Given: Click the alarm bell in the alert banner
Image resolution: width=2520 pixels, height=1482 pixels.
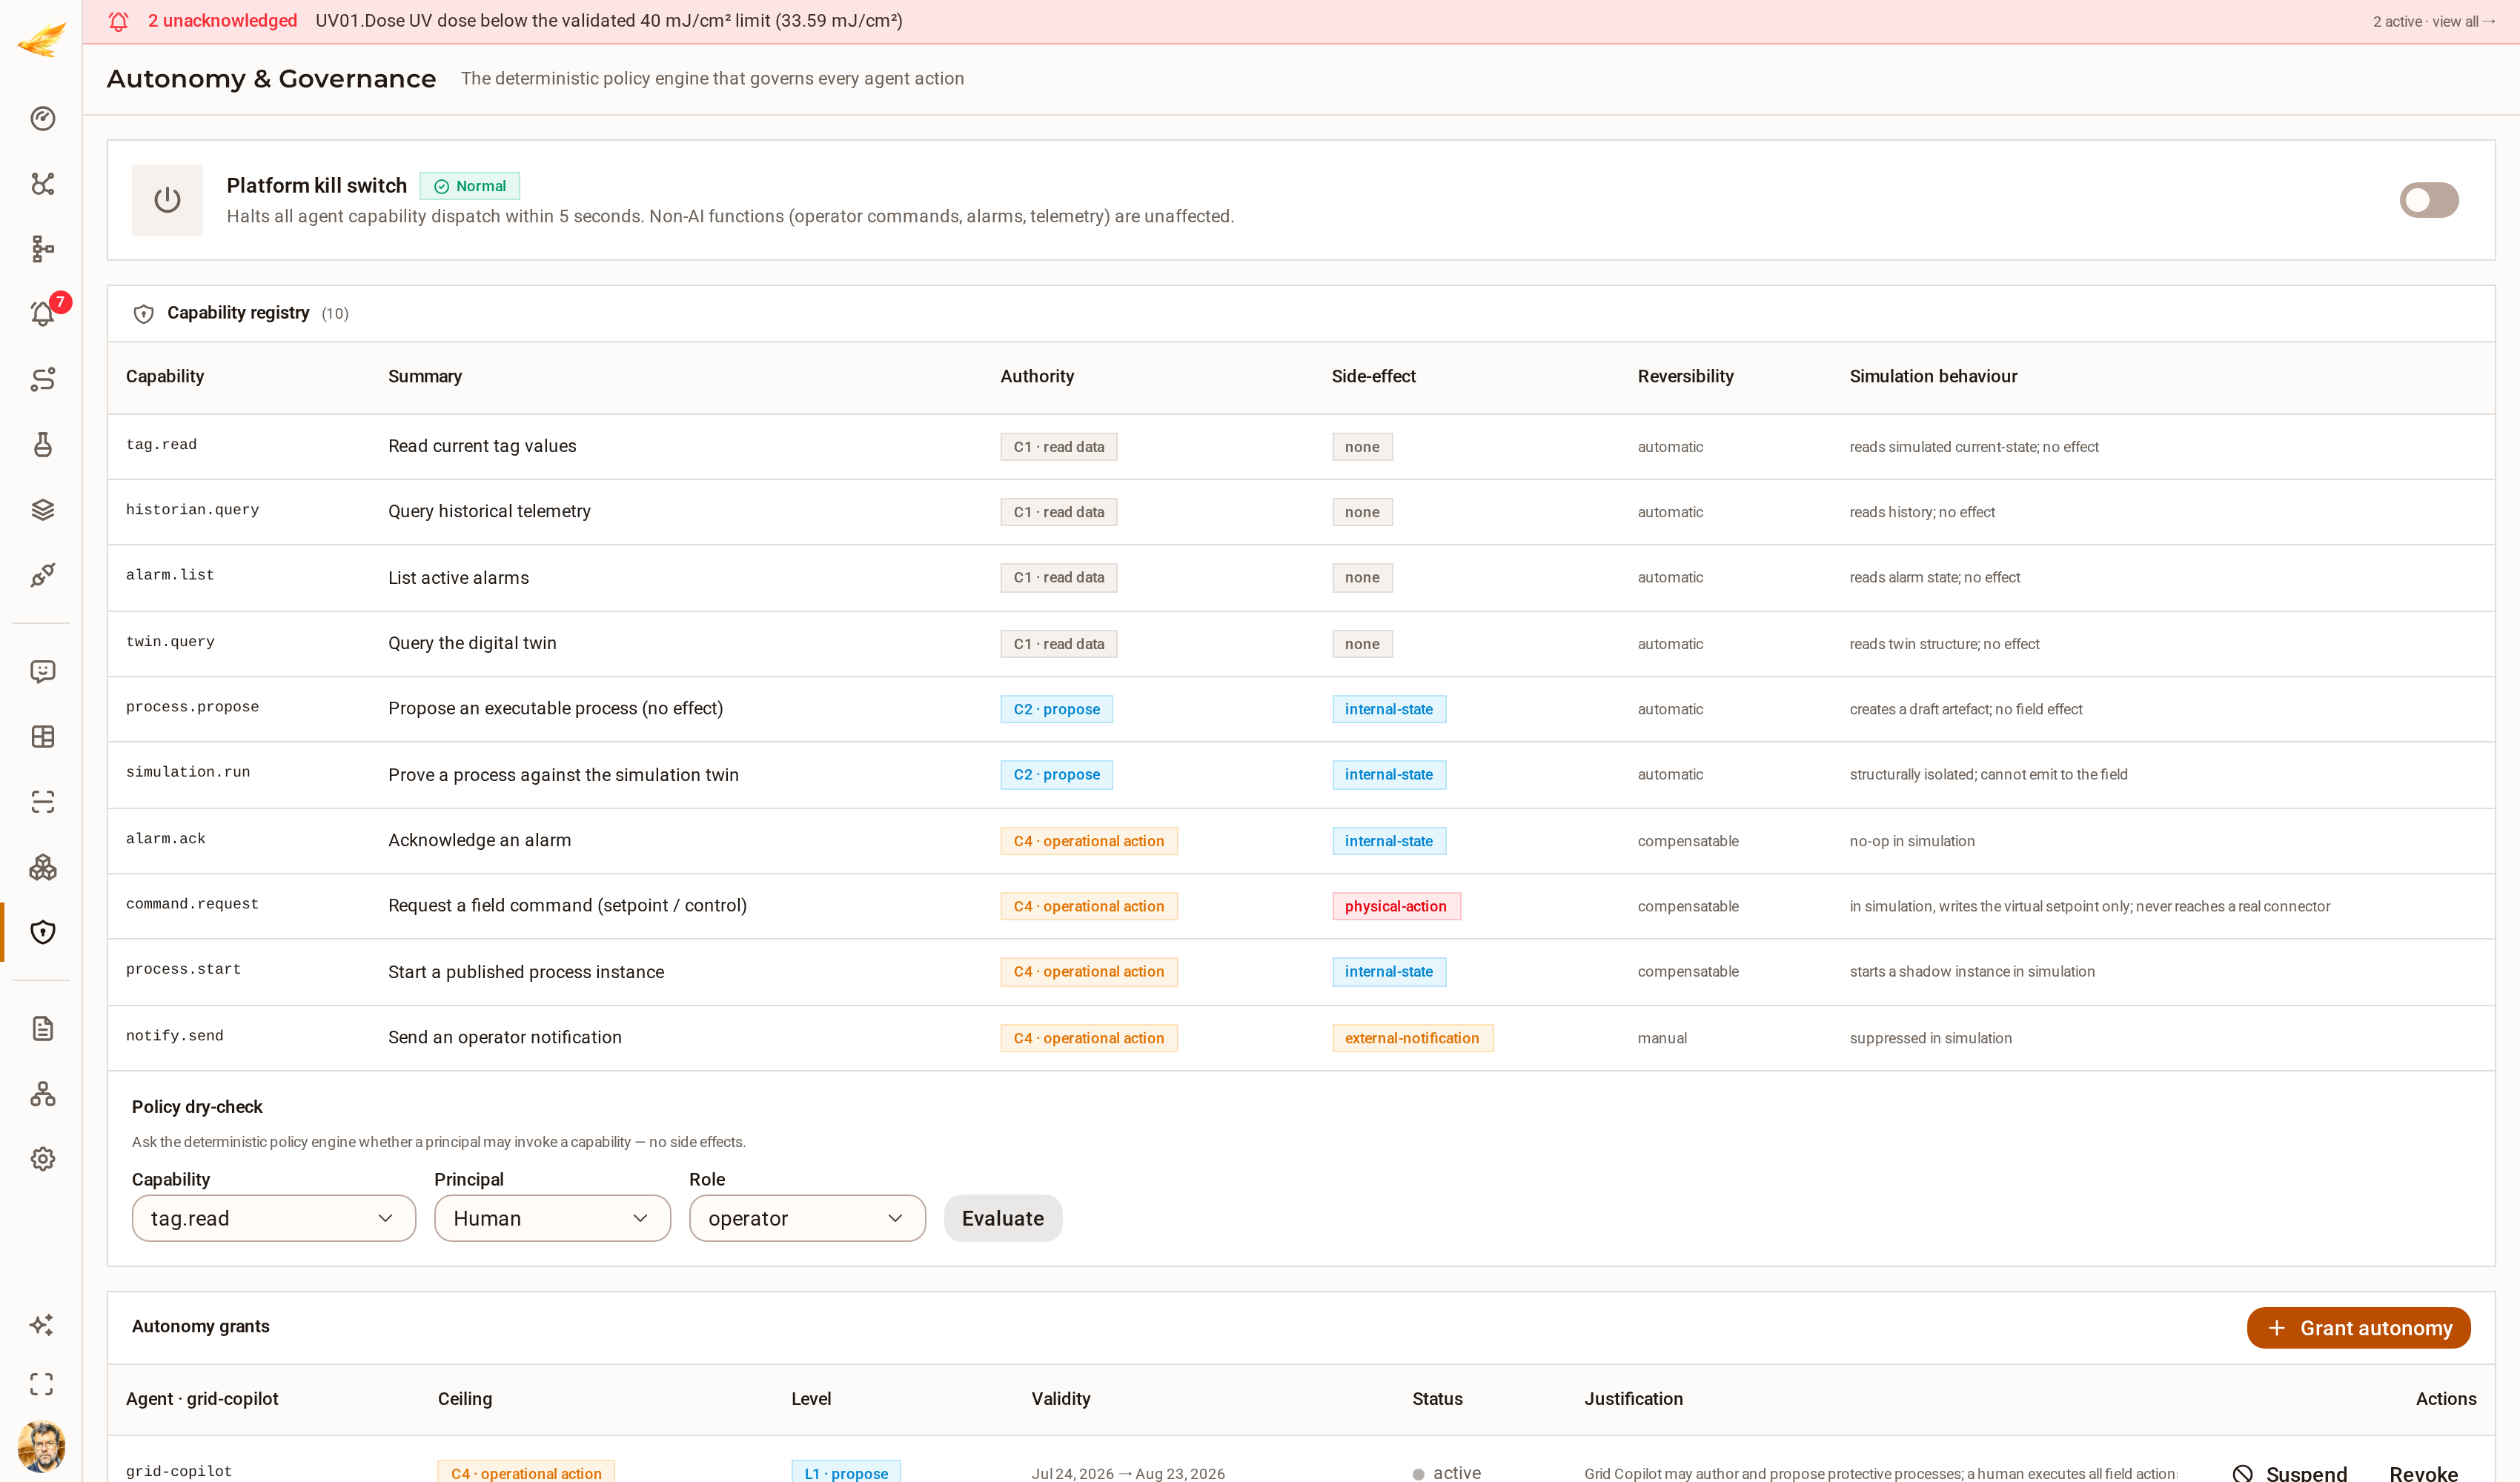Looking at the screenshot, I should 118,21.
